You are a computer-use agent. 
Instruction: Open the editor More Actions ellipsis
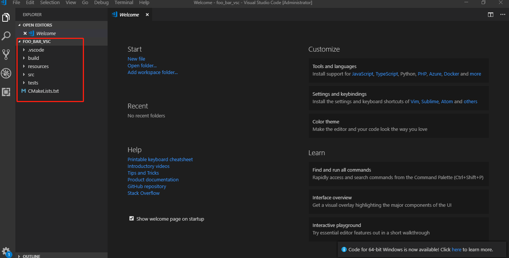503,15
